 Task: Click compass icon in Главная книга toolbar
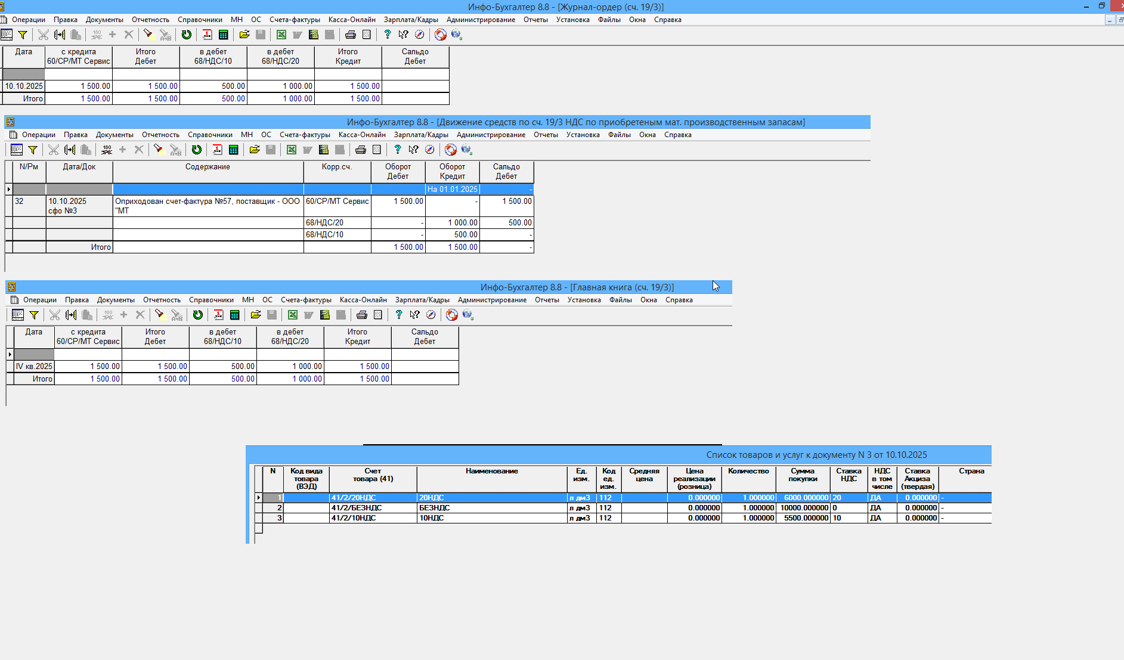coord(431,315)
